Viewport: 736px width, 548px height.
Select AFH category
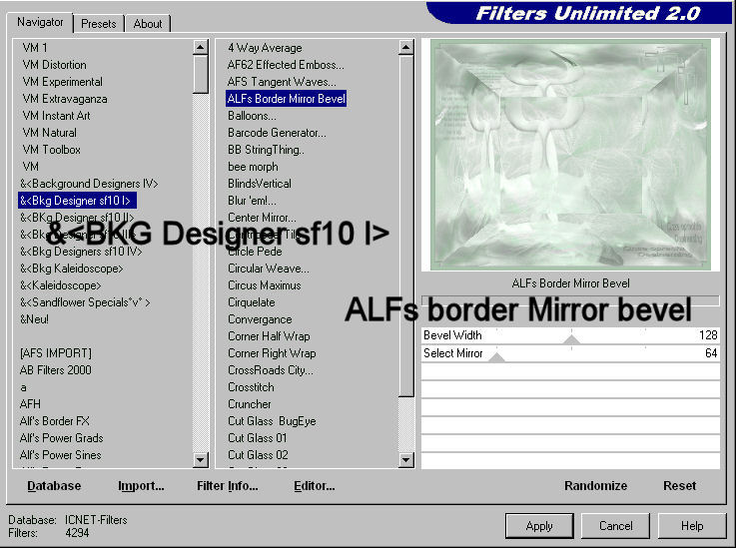click(30, 404)
